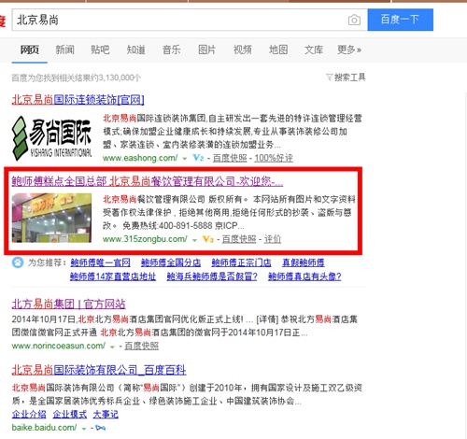
Task: Click the baike.baidu.com/ green URL
Action: coord(44,428)
